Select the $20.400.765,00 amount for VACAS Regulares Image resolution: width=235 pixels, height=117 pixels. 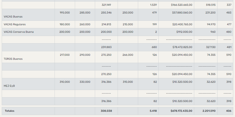[x=182, y=24]
